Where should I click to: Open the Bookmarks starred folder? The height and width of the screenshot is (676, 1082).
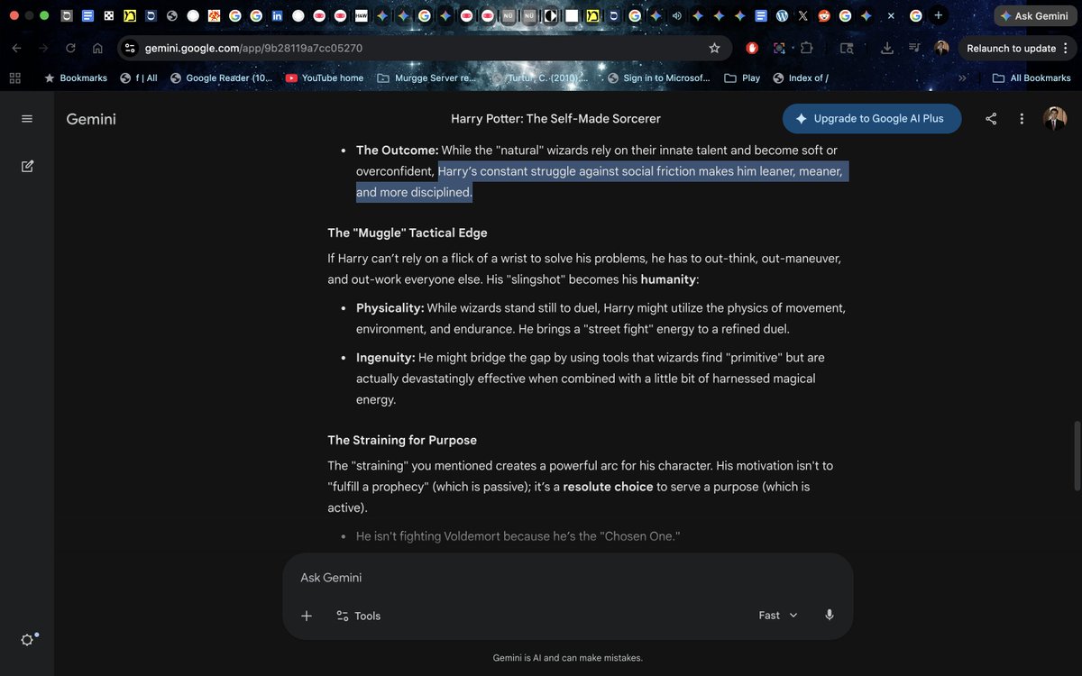pos(75,78)
